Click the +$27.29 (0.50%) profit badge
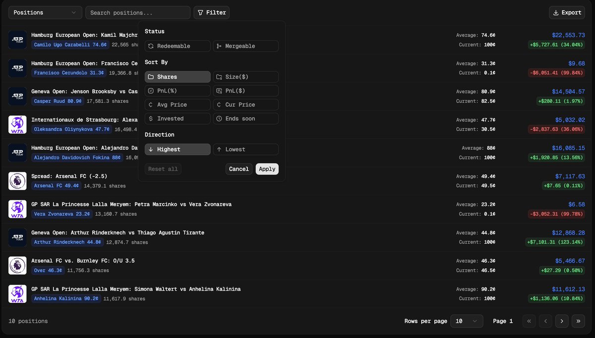This screenshot has width=595, height=338. [563, 270]
